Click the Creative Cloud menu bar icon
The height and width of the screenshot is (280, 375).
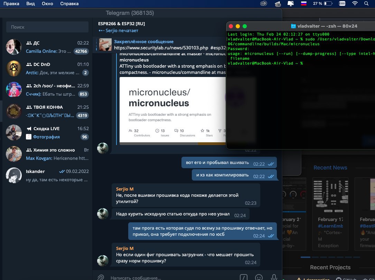coord(264,3)
